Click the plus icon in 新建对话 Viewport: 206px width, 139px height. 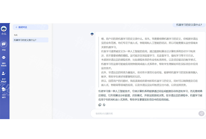tap(16, 27)
